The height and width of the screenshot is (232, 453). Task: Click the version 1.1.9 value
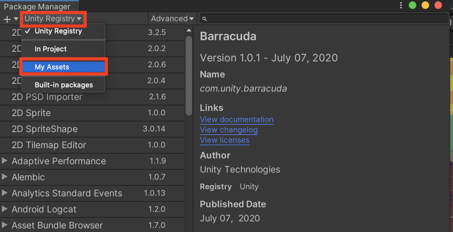(158, 161)
